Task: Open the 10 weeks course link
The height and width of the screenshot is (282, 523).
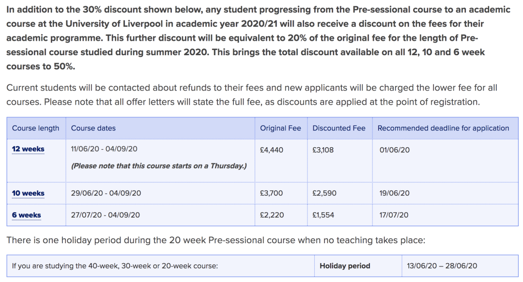Action: click(x=28, y=193)
